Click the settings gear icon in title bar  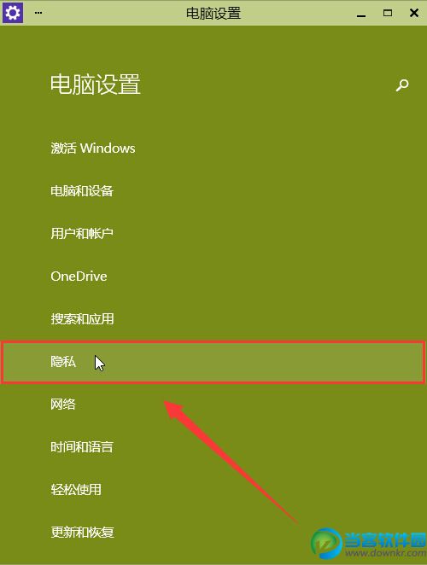(13, 13)
